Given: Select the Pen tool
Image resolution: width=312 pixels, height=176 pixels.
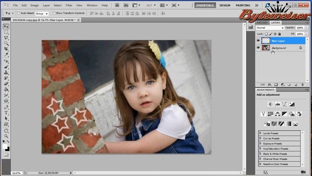Looking at the screenshot, I should (x=6, y=107).
